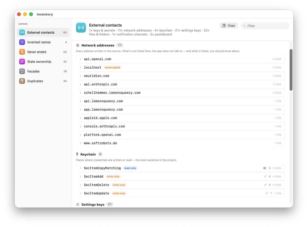Click the Duplicates lens icon

pyautogui.click(x=22, y=81)
